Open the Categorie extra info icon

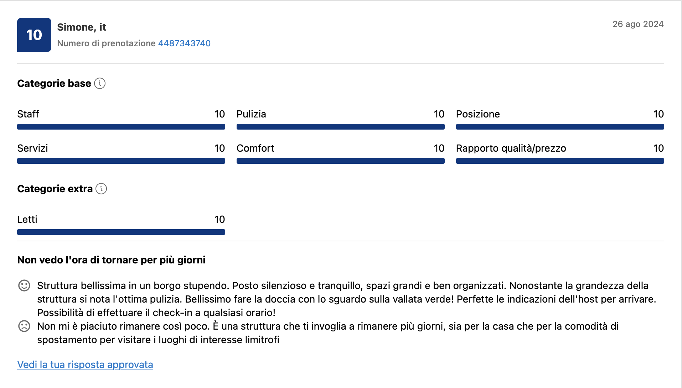click(102, 189)
